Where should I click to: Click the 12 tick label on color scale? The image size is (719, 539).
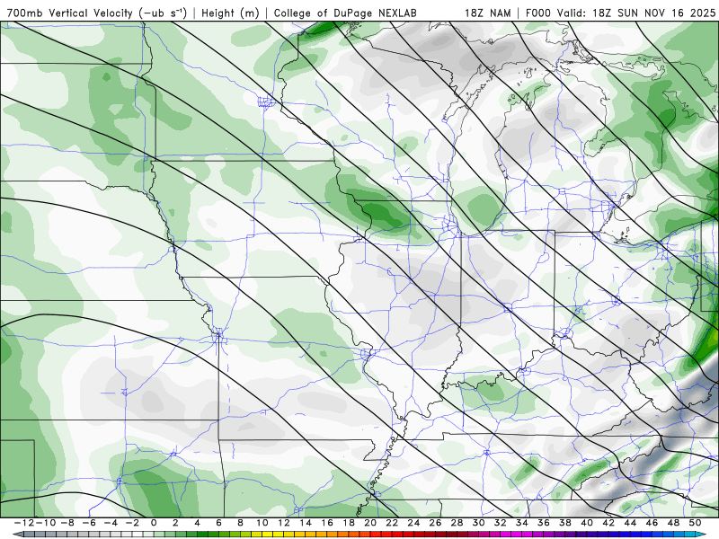(x=284, y=523)
